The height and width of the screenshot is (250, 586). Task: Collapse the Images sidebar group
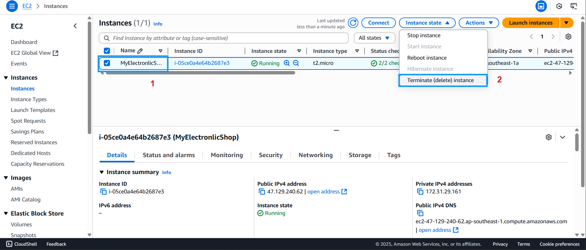point(6,178)
